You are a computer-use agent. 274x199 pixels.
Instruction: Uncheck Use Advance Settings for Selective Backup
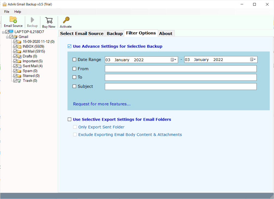69,46
